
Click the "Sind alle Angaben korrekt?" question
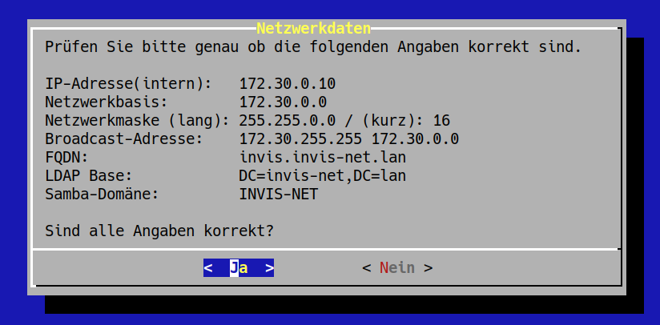click(x=159, y=231)
